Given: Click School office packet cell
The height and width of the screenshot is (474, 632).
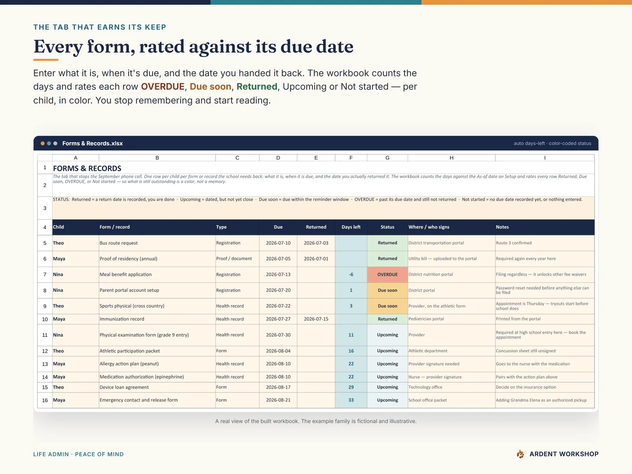Looking at the screenshot, I should (x=451, y=400).
